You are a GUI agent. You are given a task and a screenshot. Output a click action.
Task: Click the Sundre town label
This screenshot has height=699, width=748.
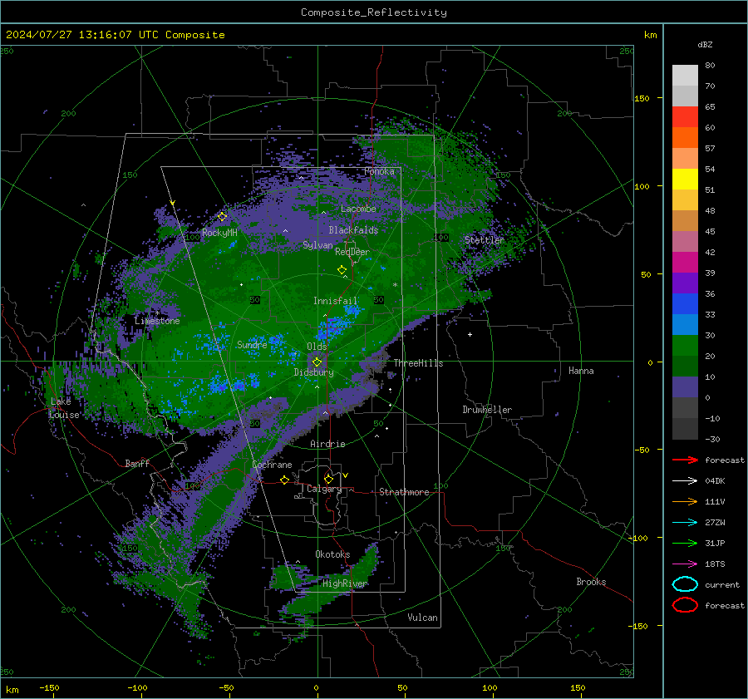(252, 344)
